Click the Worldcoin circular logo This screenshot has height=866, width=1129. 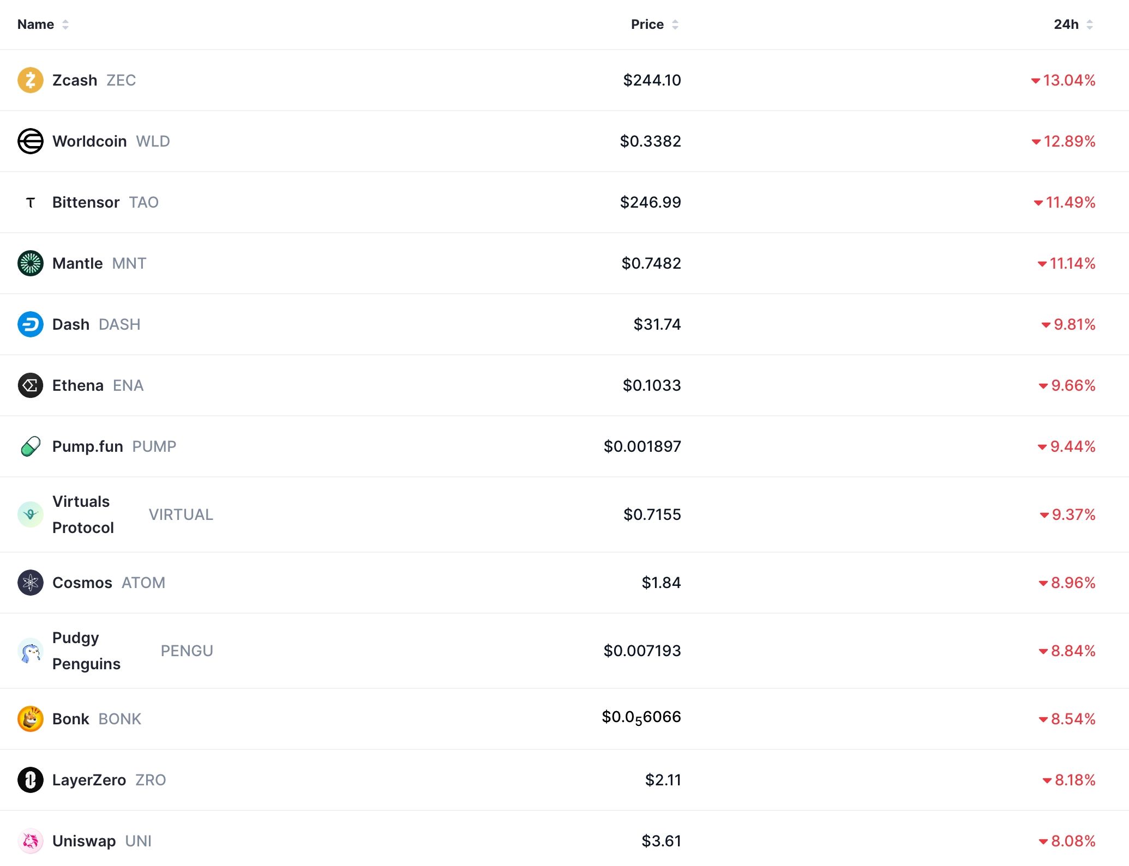31,141
